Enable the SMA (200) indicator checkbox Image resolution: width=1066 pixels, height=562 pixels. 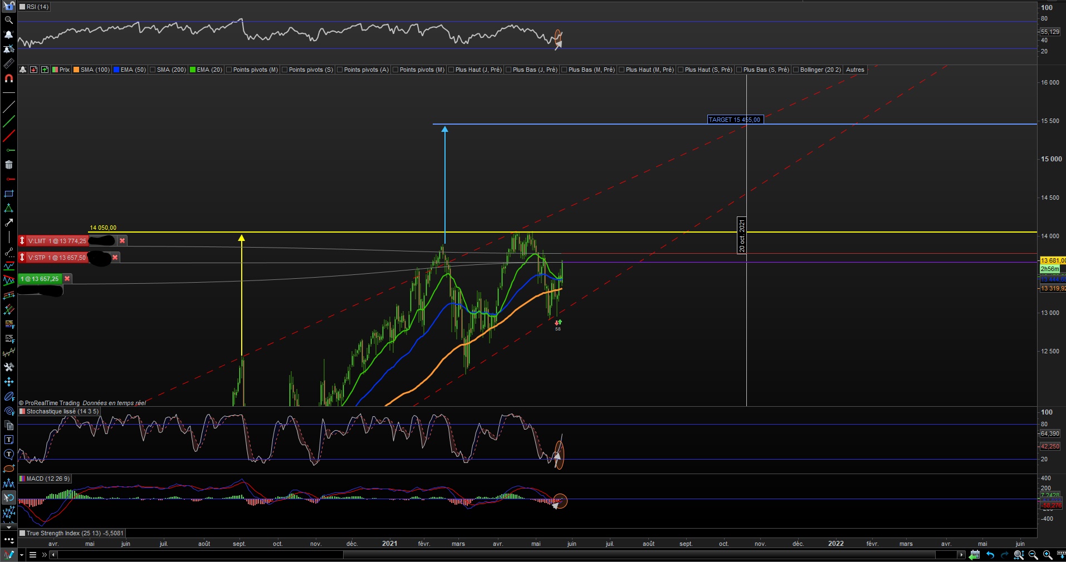(x=153, y=70)
